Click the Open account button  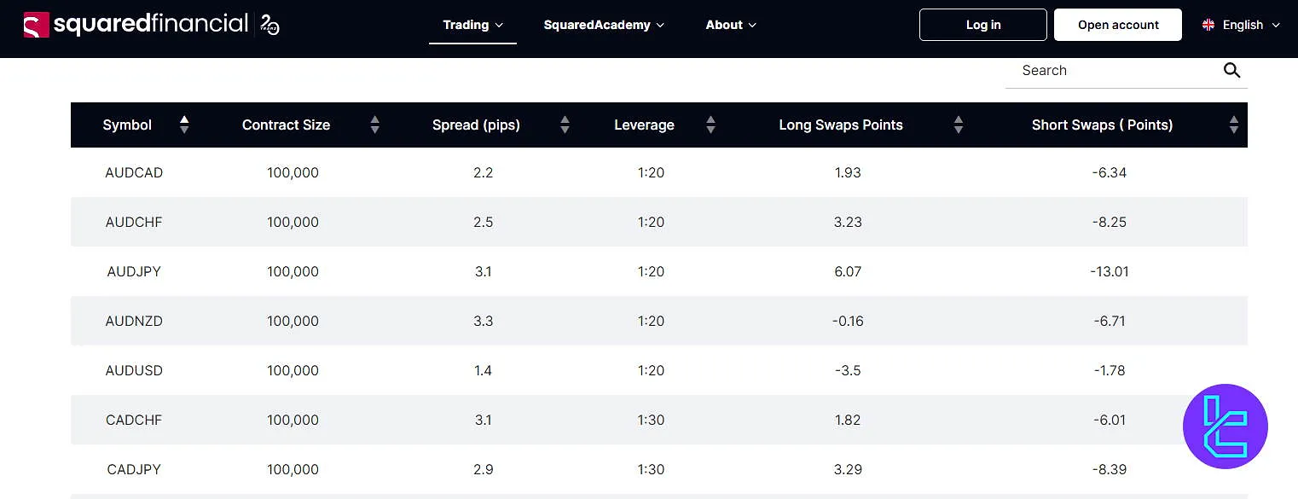tap(1117, 25)
